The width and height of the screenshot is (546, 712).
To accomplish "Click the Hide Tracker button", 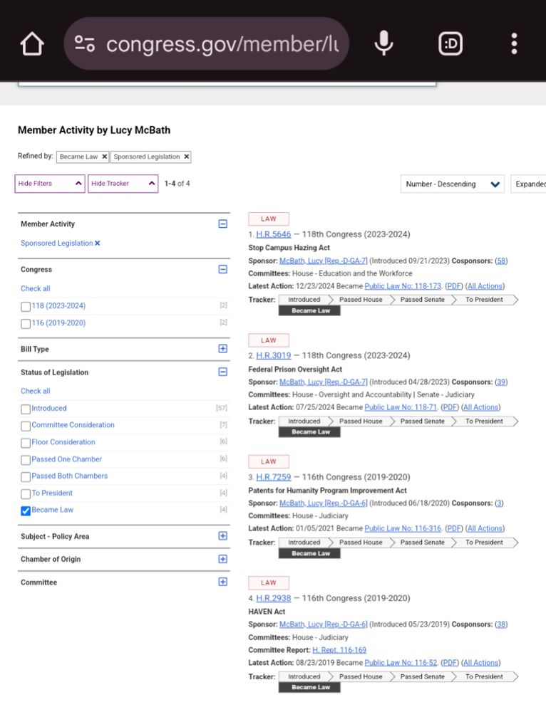I will 123,184.
